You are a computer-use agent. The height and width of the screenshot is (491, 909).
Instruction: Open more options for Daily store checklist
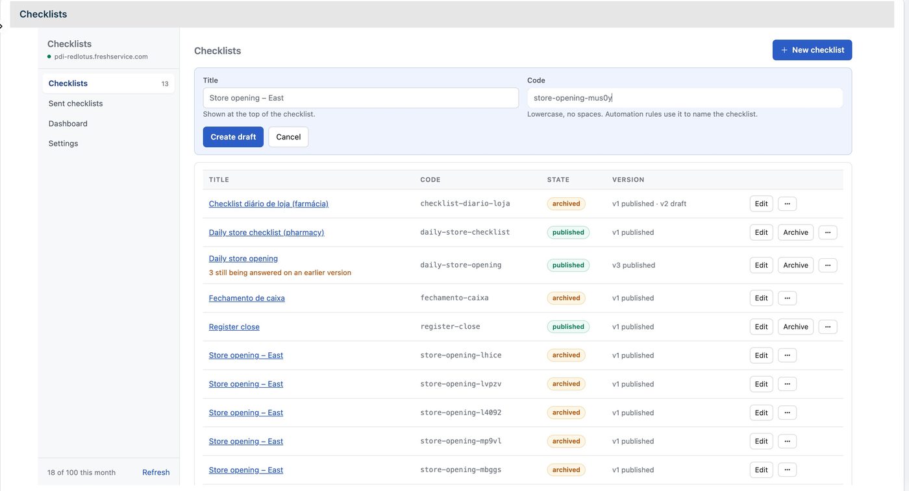pos(828,232)
